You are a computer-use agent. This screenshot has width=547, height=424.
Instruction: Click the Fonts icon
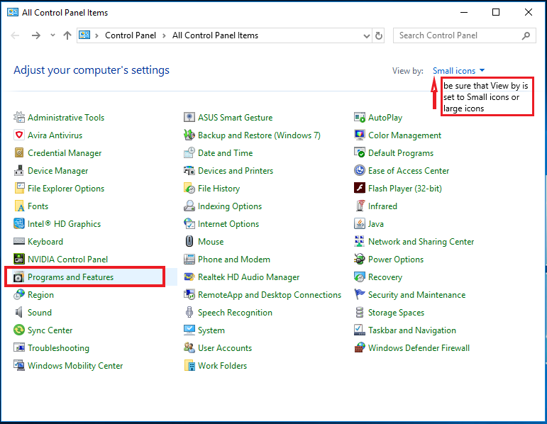(x=19, y=206)
